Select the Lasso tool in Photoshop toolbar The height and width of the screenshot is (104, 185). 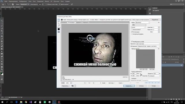click(x=2, y=26)
